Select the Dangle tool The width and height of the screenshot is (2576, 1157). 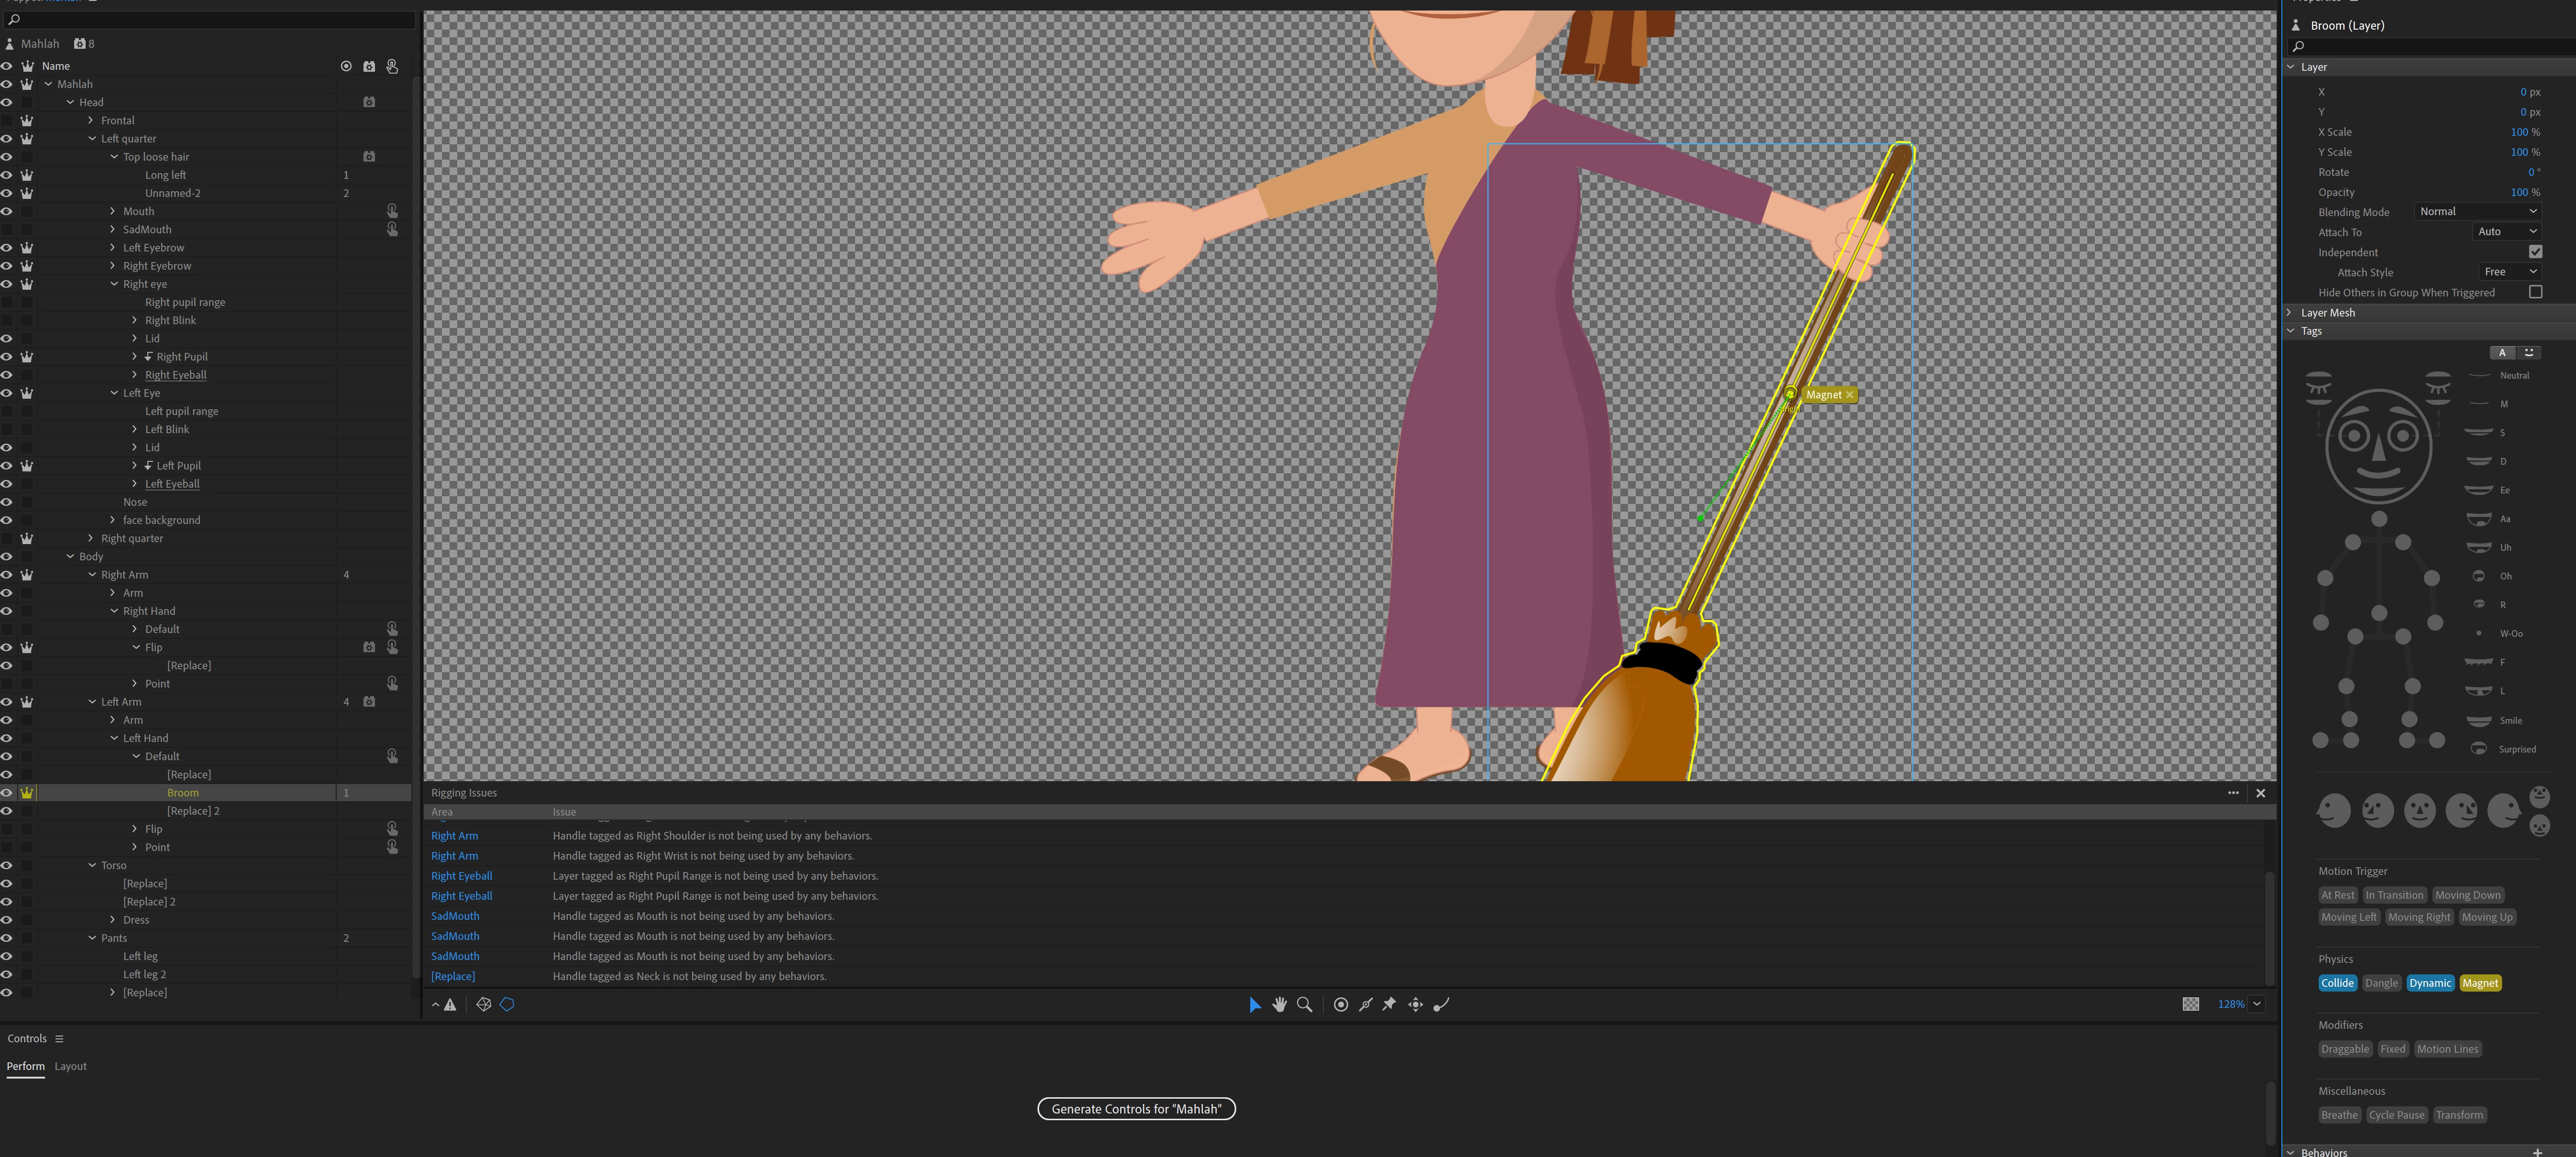coord(1441,1004)
